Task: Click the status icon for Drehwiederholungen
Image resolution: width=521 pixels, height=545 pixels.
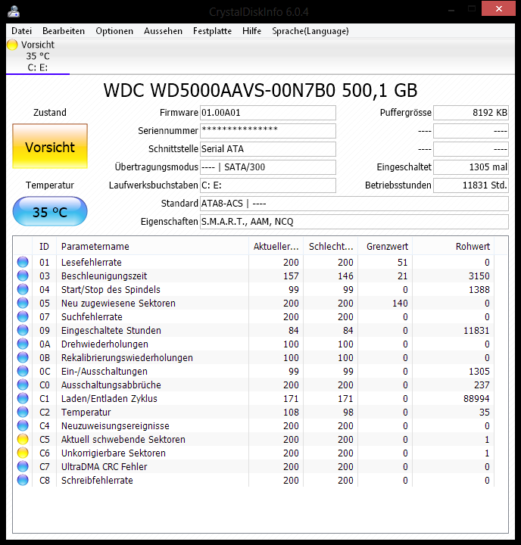Action: pyautogui.click(x=23, y=344)
